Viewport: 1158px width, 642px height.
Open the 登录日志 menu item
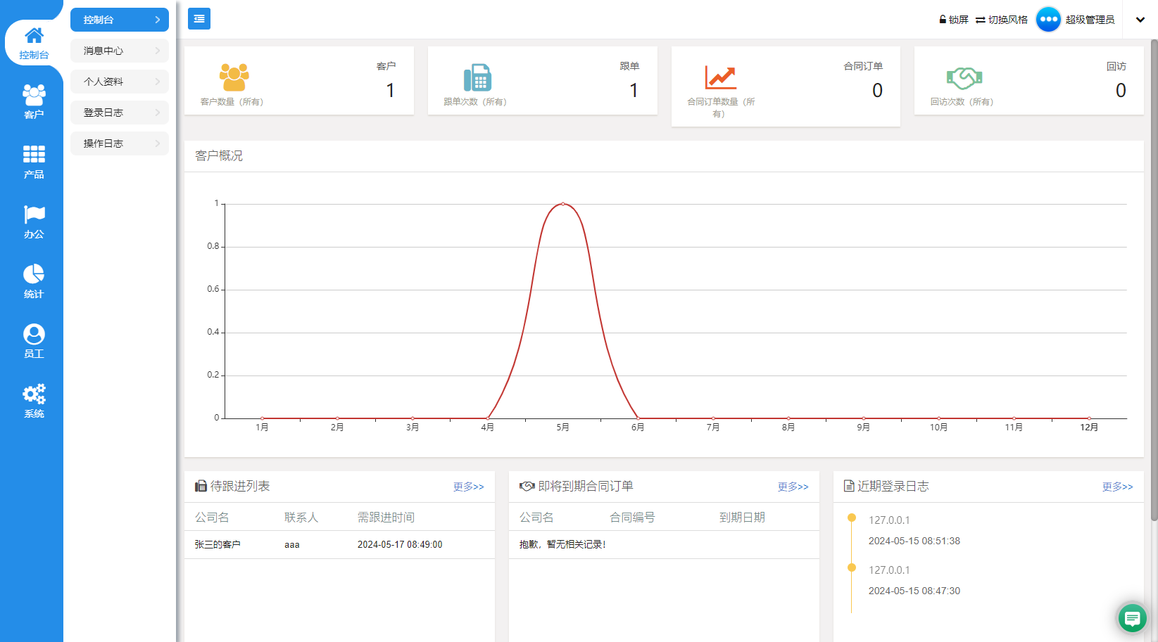[120, 113]
